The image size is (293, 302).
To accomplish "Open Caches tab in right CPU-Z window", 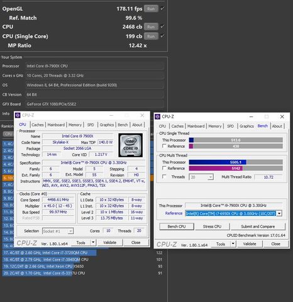I will coord(177,126).
